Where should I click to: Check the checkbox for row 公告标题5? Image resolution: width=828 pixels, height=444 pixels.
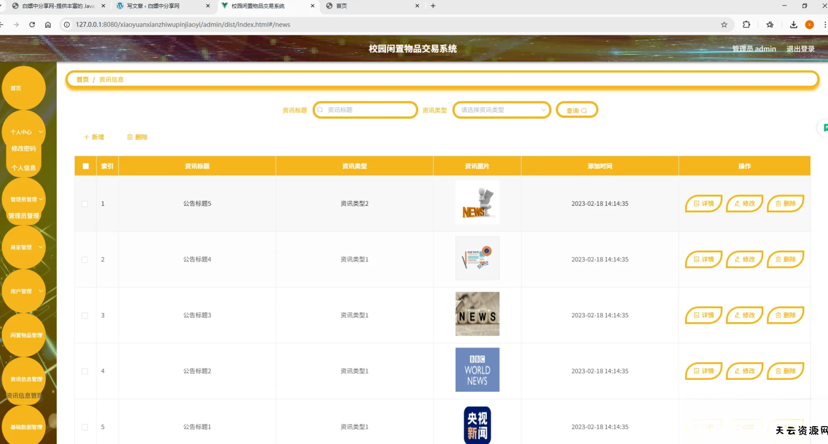pos(85,204)
